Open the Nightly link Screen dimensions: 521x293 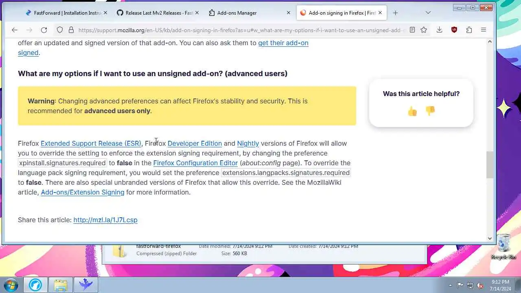click(248, 143)
